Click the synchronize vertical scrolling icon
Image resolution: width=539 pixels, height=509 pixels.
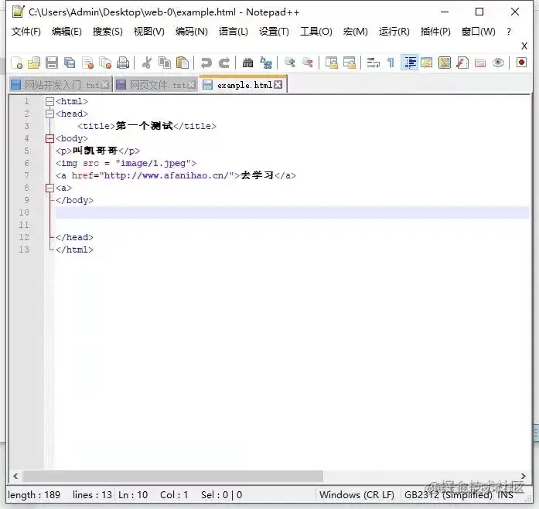[x=332, y=63]
